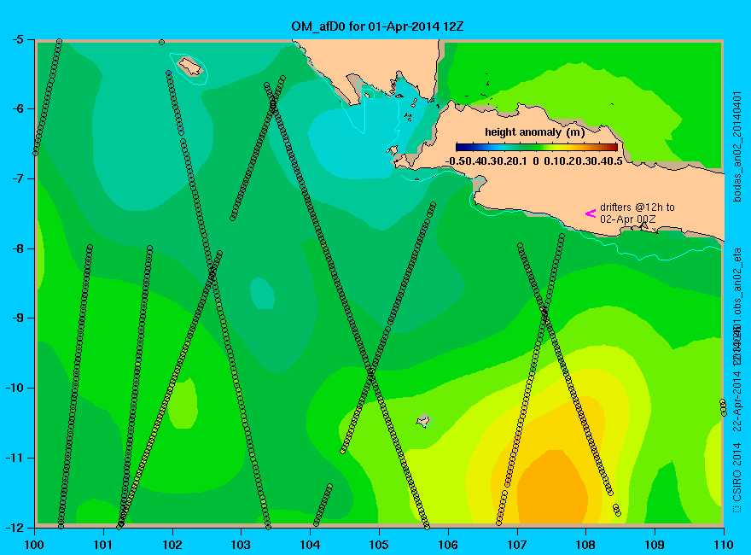Image resolution: width=751 pixels, height=555 pixels.
Task: Click the tiny island near 105.6E, 10.5S
Action: 423,420
